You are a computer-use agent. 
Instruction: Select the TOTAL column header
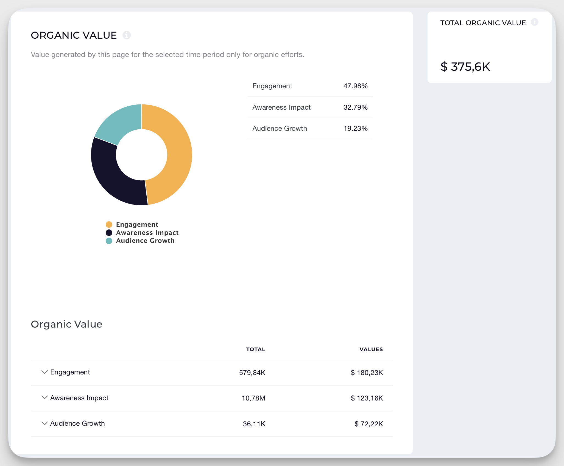(x=255, y=349)
